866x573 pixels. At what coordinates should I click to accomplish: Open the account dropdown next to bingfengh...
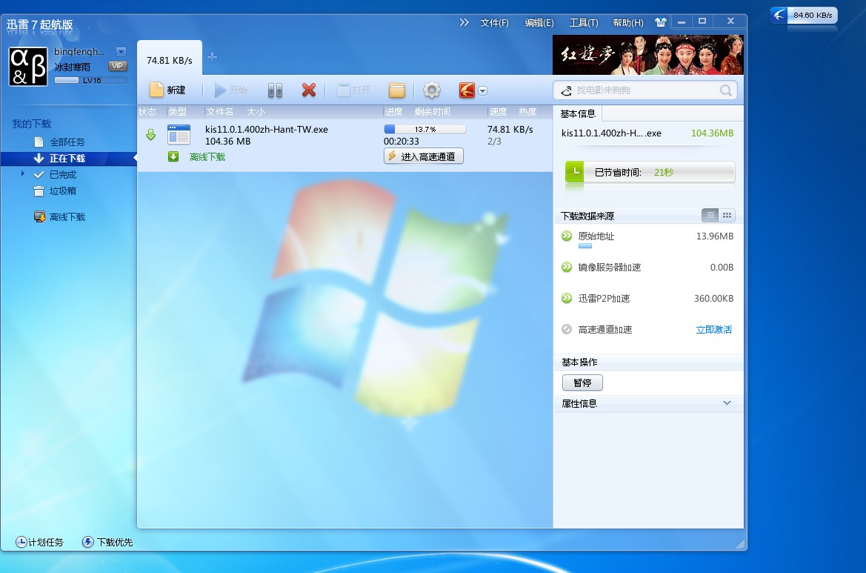[x=121, y=51]
